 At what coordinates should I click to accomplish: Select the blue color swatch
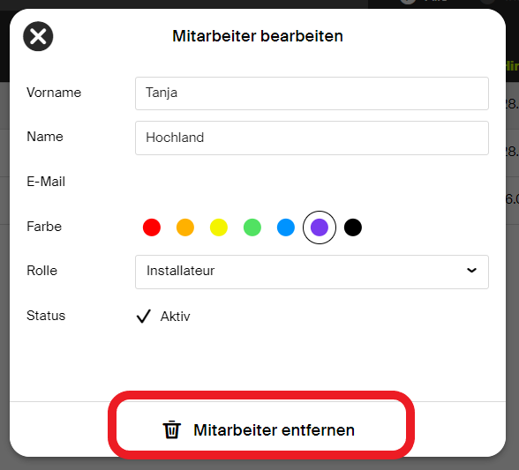tap(286, 228)
